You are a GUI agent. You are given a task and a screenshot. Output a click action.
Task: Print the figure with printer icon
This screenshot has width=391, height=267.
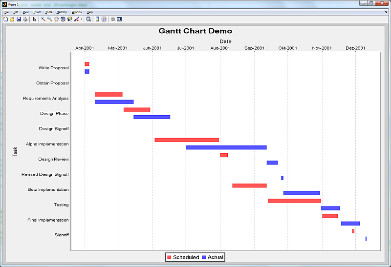point(25,19)
